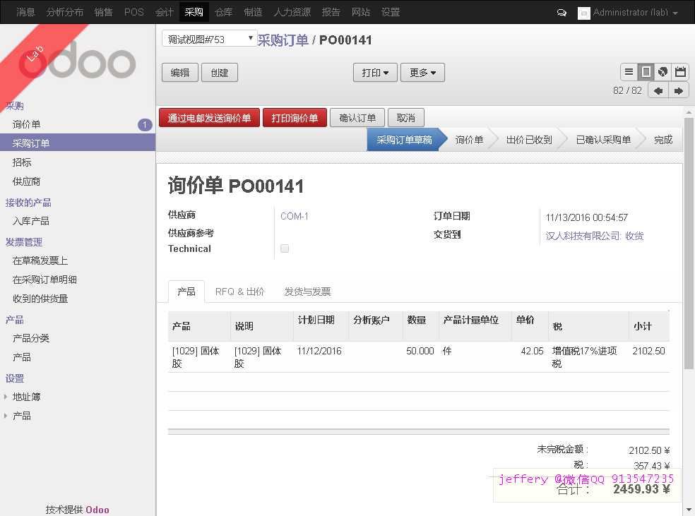Toggle the Technical checkbox

pyautogui.click(x=285, y=248)
